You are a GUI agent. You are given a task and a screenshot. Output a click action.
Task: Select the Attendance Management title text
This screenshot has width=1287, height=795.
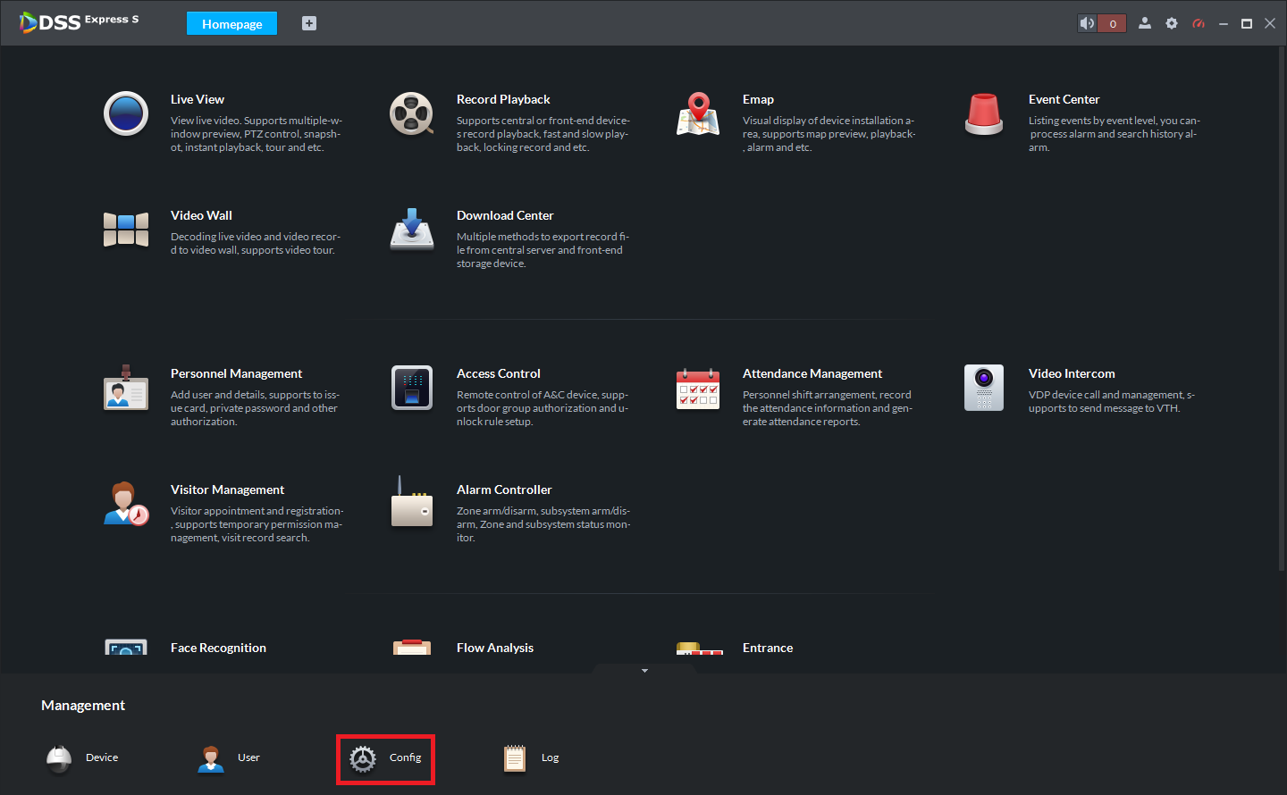(x=812, y=373)
